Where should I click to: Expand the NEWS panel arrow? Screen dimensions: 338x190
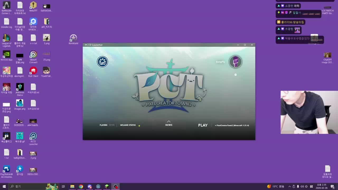pyautogui.click(x=169, y=122)
